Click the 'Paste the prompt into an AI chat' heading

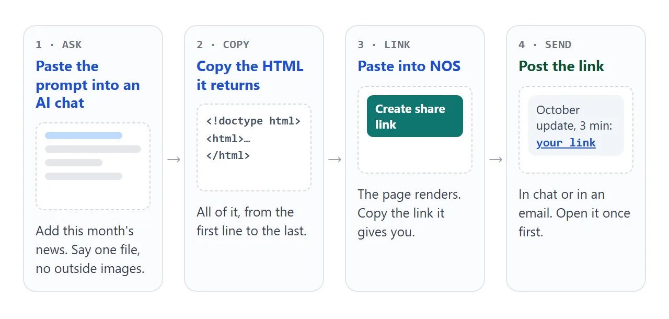[x=88, y=85]
